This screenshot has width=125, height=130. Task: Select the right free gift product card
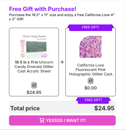91,62
